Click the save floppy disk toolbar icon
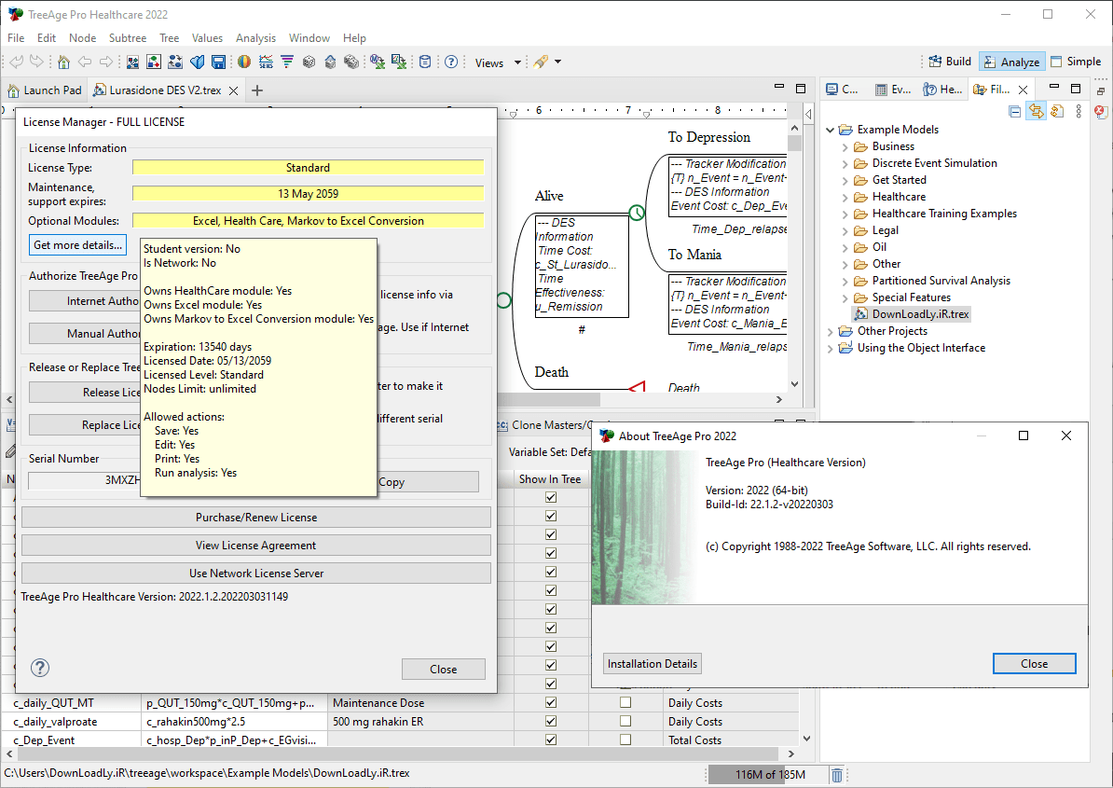The height and width of the screenshot is (788, 1113). 219,62
